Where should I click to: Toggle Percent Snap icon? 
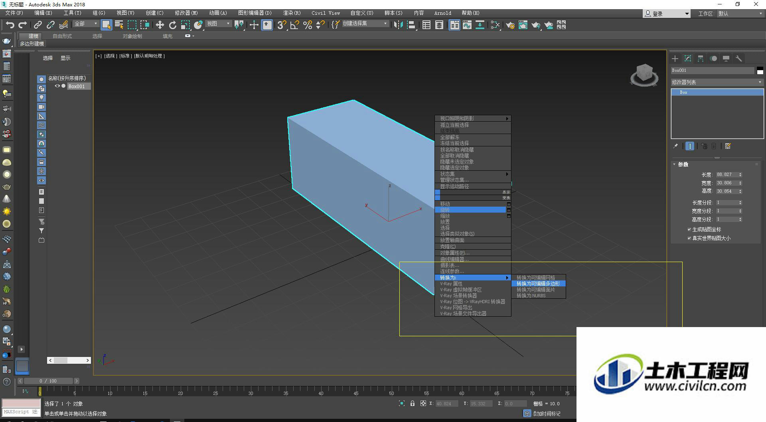click(x=308, y=25)
